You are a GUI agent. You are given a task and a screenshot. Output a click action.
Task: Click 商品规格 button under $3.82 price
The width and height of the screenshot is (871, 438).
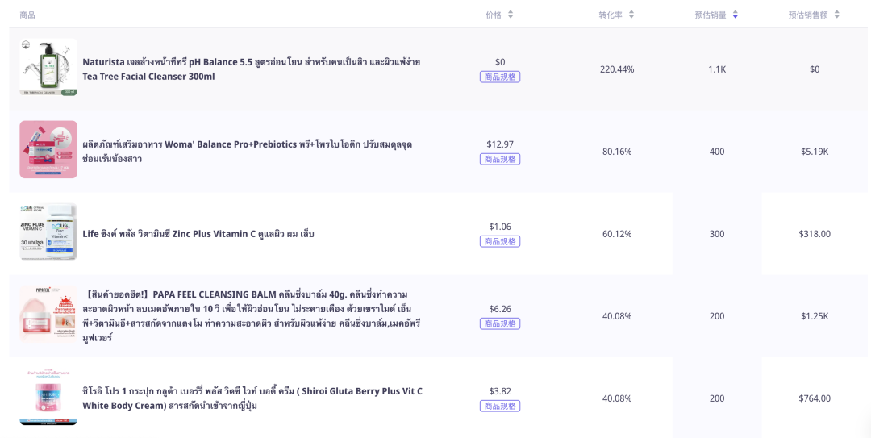pyautogui.click(x=500, y=406)
